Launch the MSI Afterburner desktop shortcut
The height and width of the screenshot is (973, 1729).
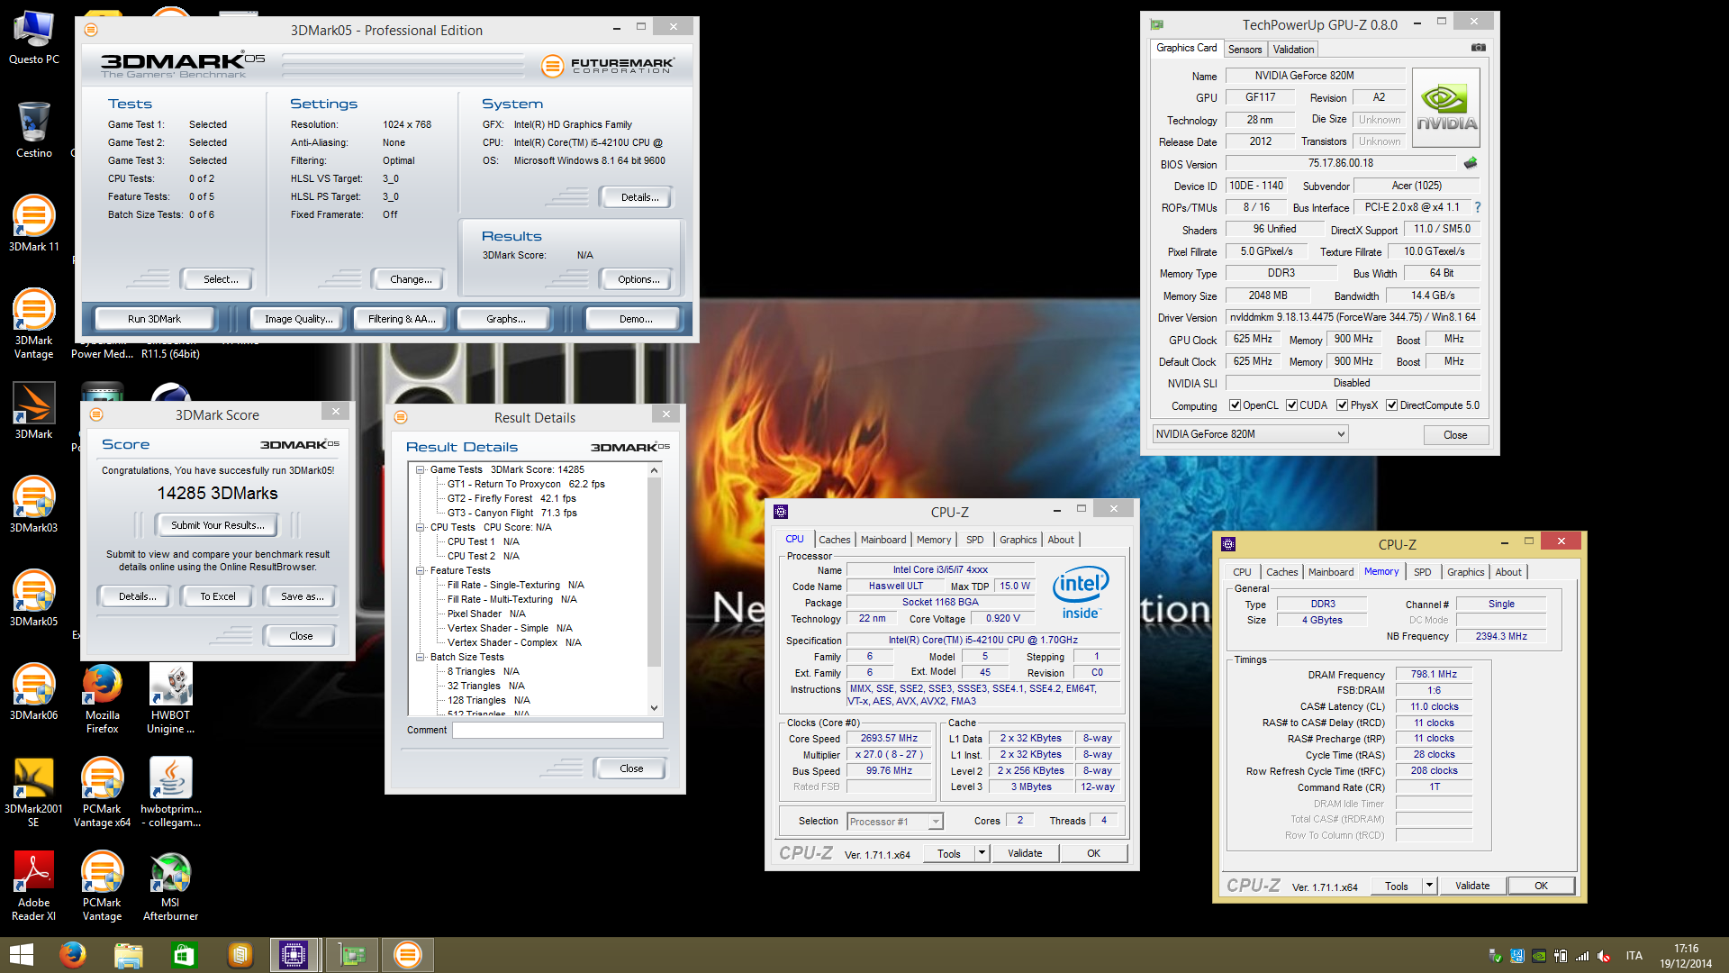(170, 885)
